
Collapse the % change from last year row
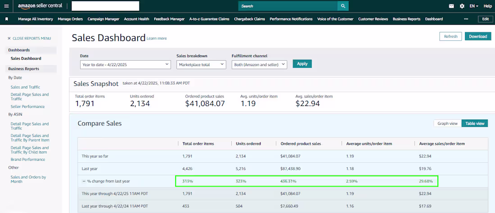click(84, 181)
